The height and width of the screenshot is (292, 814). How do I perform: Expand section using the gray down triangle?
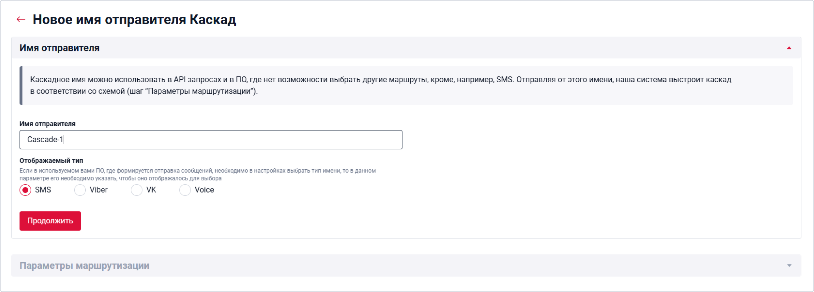[x=789, y=266]
